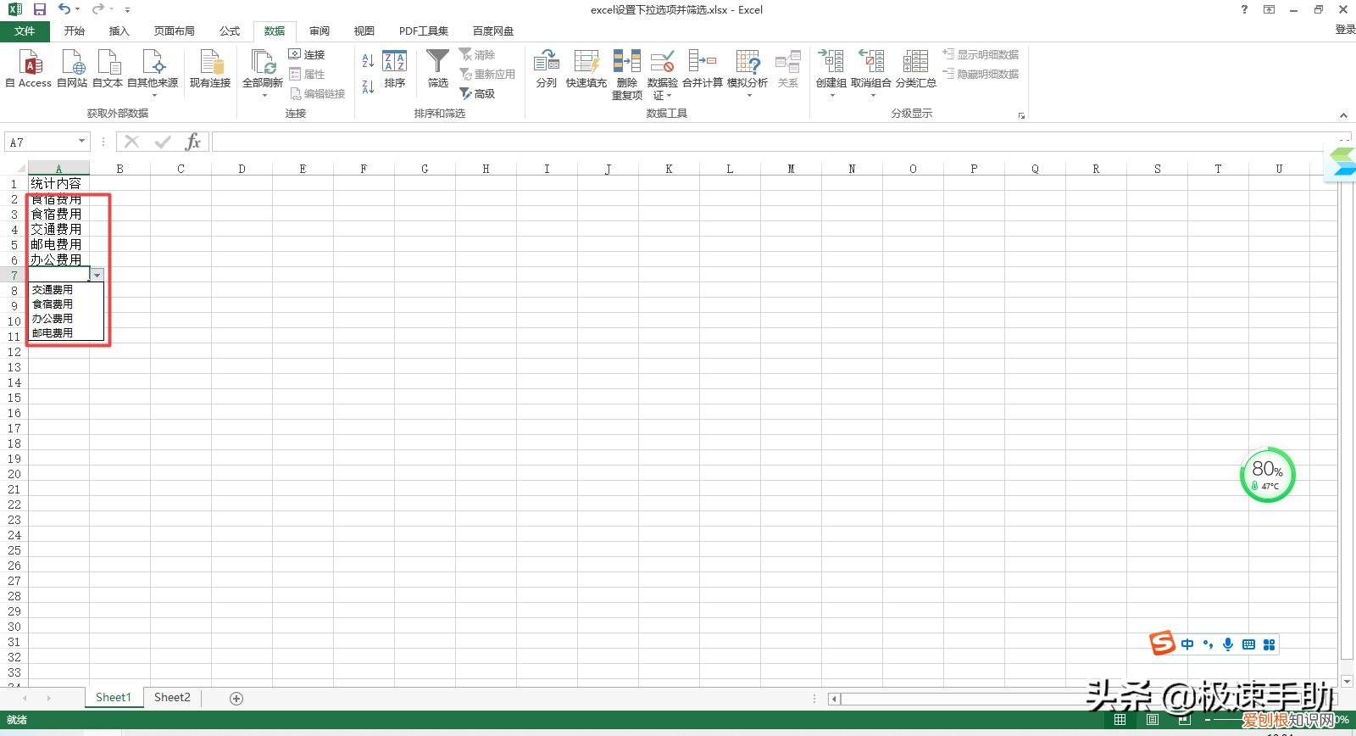
Task: Click the save icon in quick access toolbar
Action: pos(39,9)
